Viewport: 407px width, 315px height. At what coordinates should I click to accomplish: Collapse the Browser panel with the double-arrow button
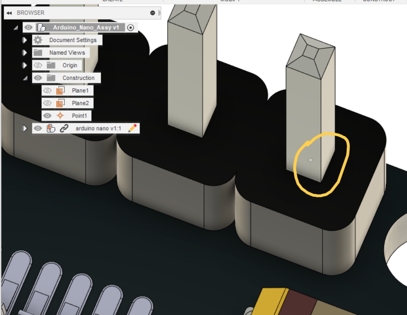pyautogui.click(x=8, y=13)
